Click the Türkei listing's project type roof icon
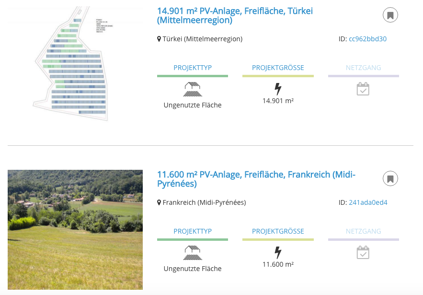 (192, 89)
